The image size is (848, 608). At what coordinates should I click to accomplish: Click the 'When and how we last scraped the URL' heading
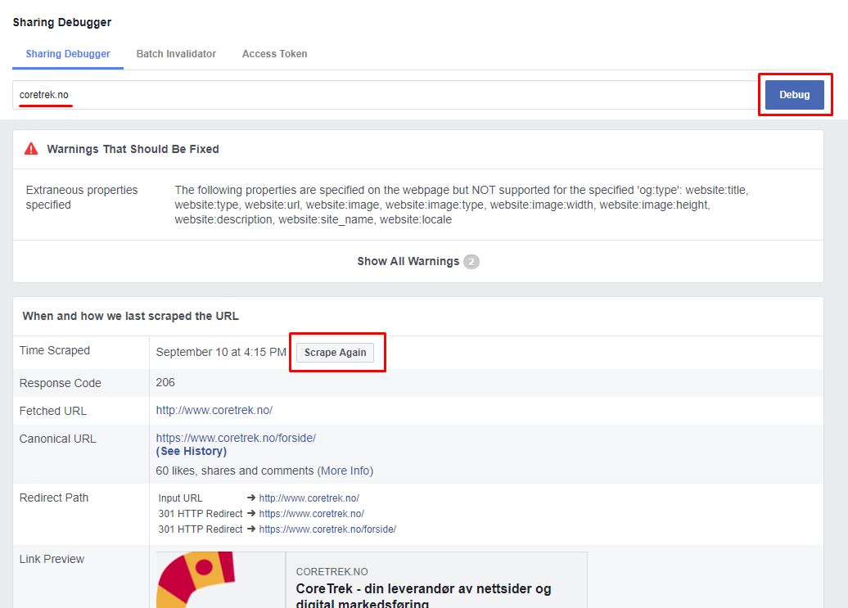click(130, 316)
